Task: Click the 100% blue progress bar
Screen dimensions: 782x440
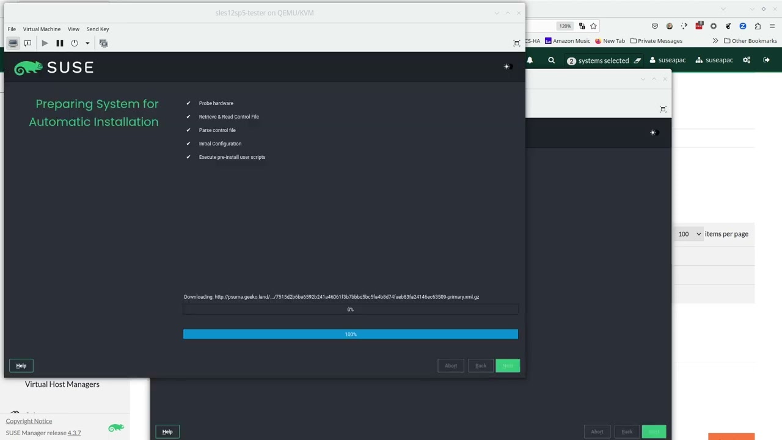Action: pos(351,334)
